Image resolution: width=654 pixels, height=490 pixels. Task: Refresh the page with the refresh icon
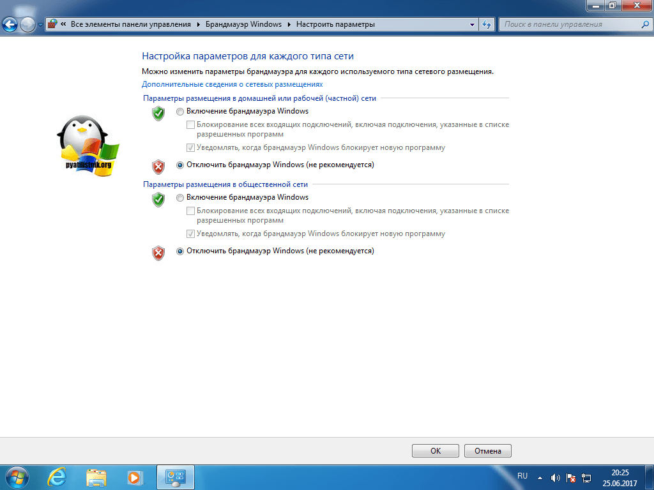pyautogui.click(x=486, y=25)
